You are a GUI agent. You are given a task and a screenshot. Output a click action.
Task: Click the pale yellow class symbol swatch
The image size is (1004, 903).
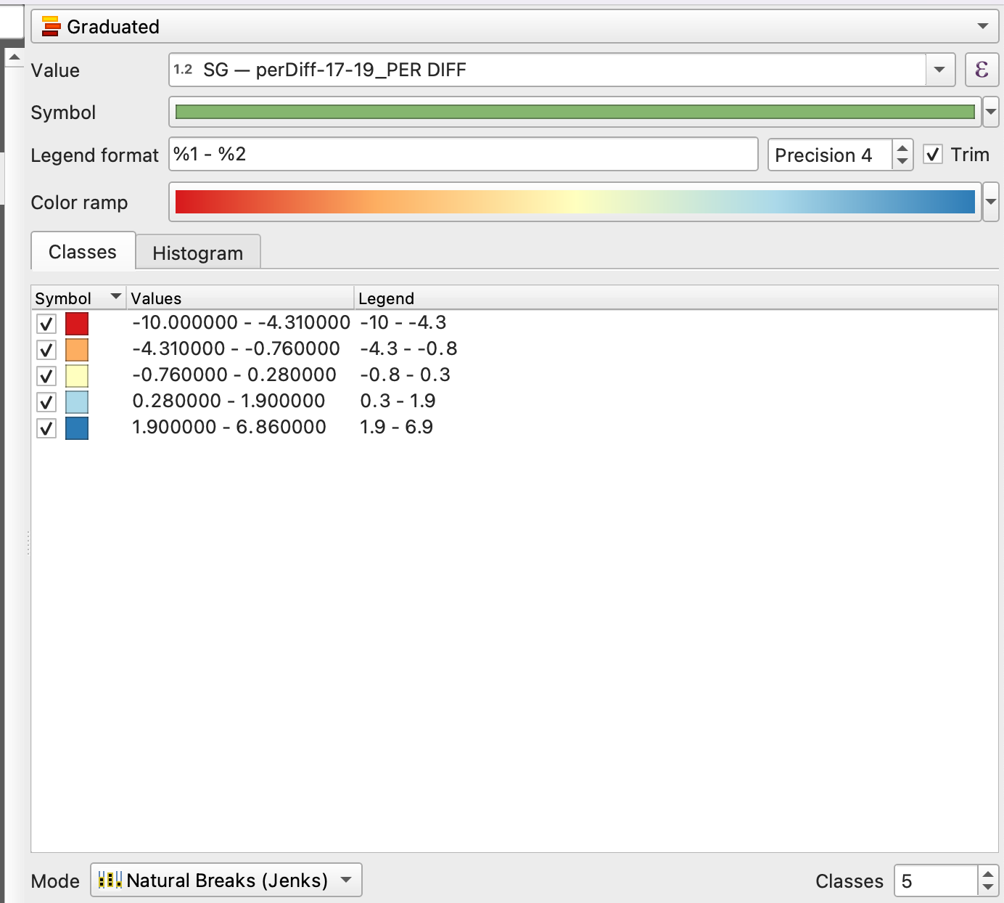[x=77, y=375]
